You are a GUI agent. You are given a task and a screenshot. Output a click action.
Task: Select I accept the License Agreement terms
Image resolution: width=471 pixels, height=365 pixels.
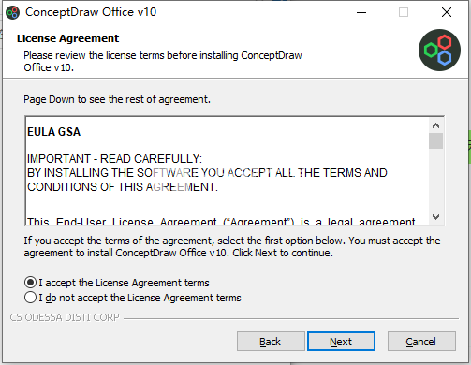(117, 283)
